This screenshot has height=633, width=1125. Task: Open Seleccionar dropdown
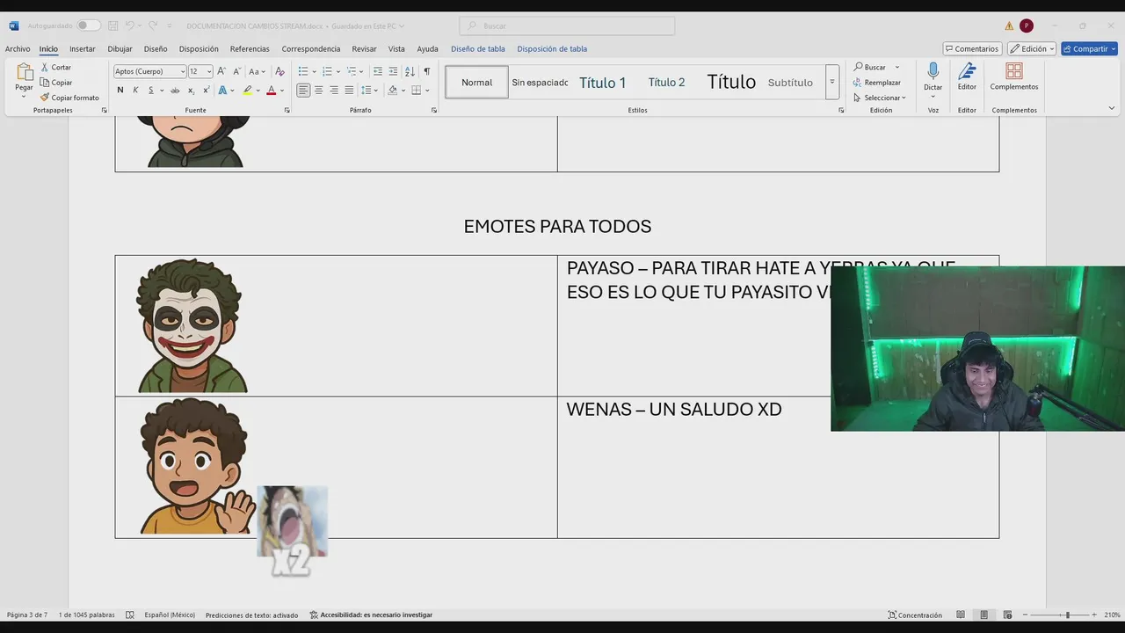pyautogui.click(x=880, y=98)
